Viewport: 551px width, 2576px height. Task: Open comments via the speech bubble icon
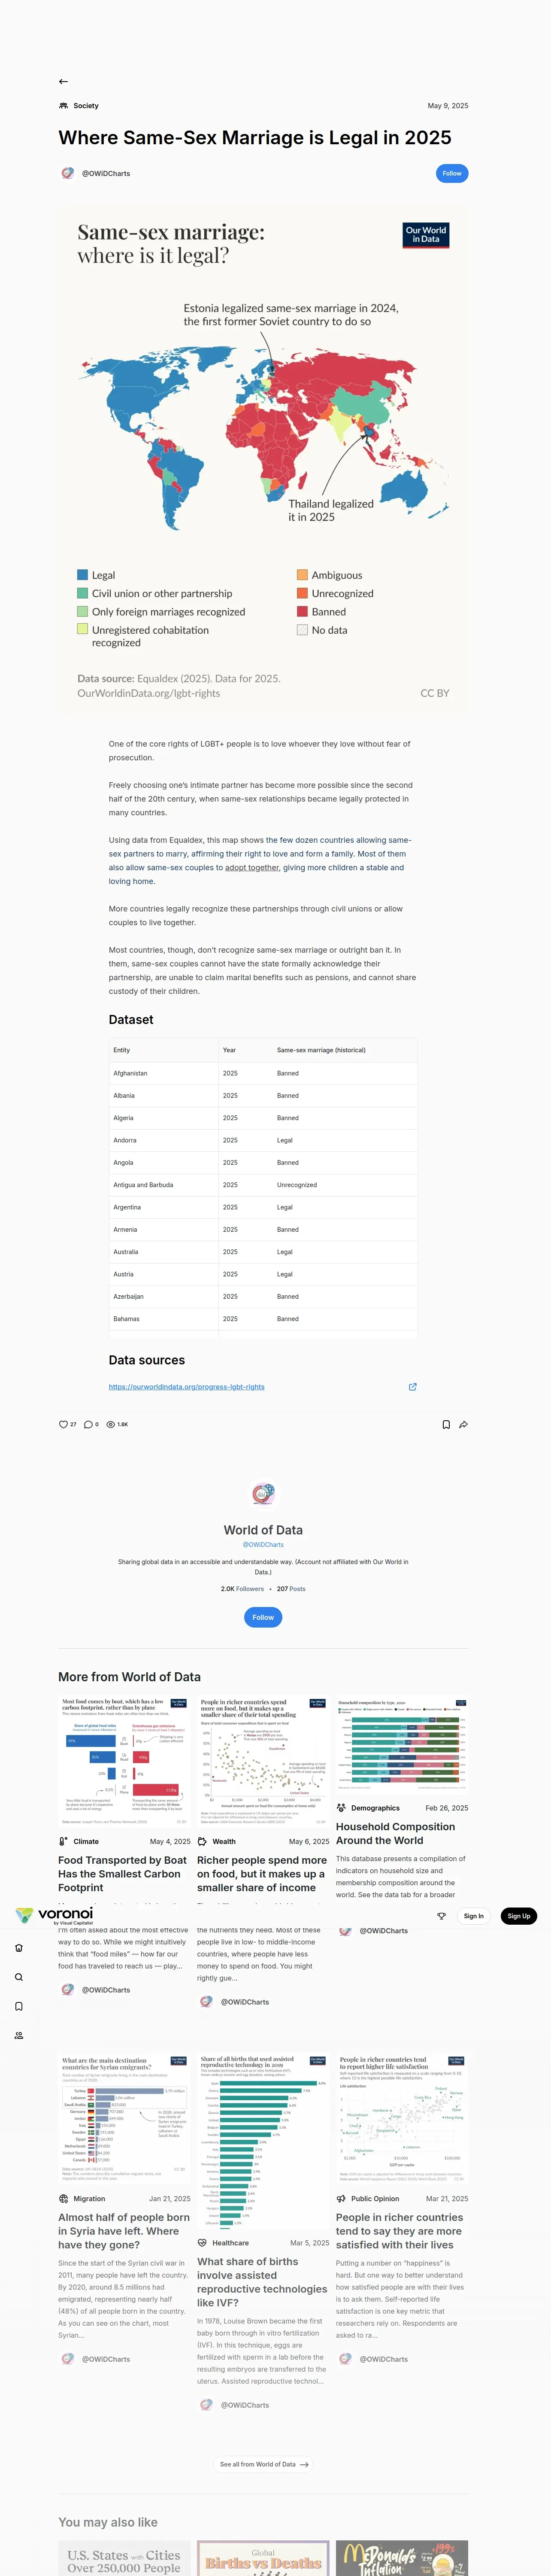(x=88, y=1424)
